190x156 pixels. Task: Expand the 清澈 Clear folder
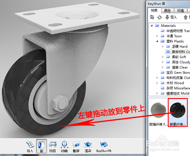point(163,67)
